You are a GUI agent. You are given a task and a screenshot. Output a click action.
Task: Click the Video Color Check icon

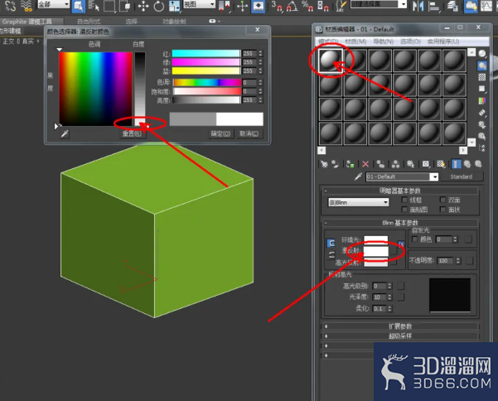point(482,100)
